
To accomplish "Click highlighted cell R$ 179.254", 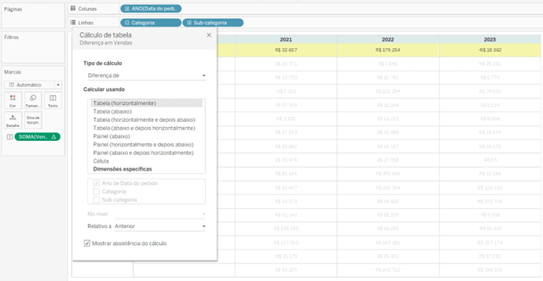I will tap(388, 51).
